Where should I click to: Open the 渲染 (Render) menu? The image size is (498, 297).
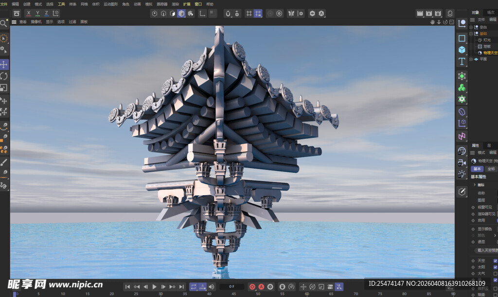[175, 4]
